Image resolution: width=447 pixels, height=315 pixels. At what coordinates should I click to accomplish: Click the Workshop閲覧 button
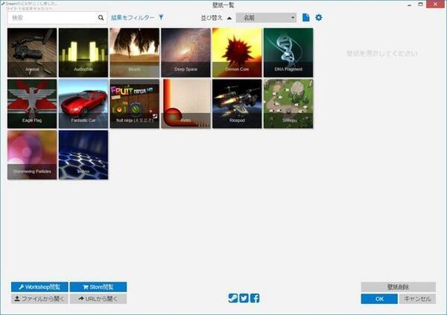click(x=39, y=287)
